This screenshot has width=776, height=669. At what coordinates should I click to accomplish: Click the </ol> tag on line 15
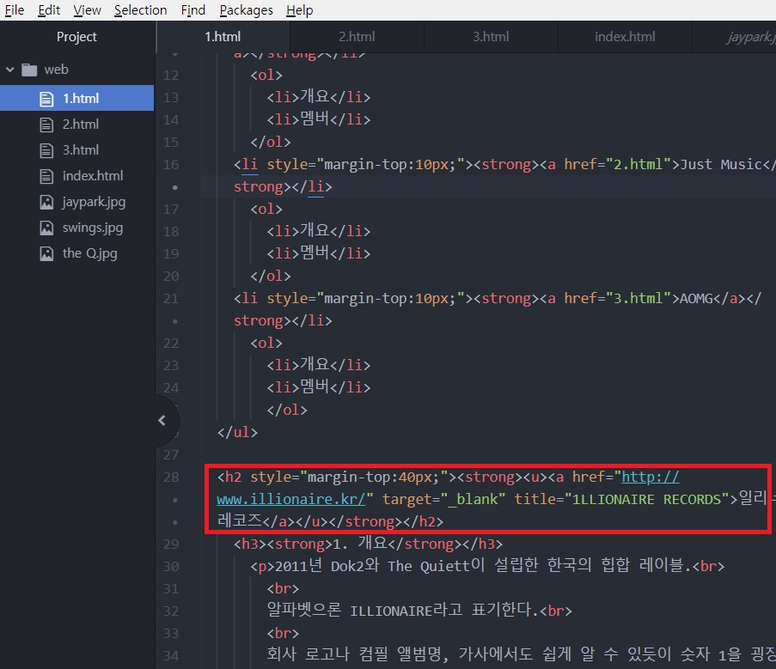click(x=271, y=142)
